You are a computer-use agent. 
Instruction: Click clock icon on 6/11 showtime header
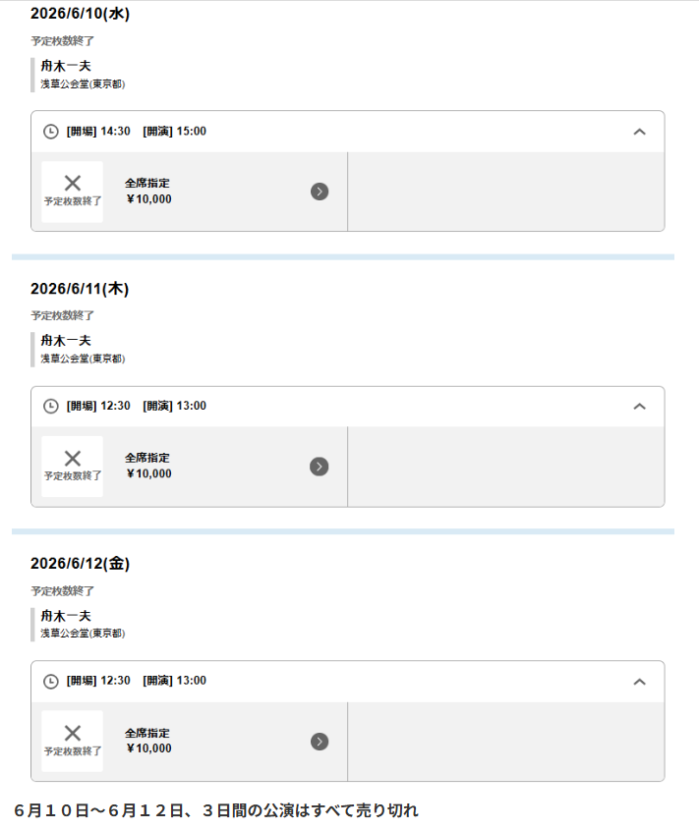(51, 407)
